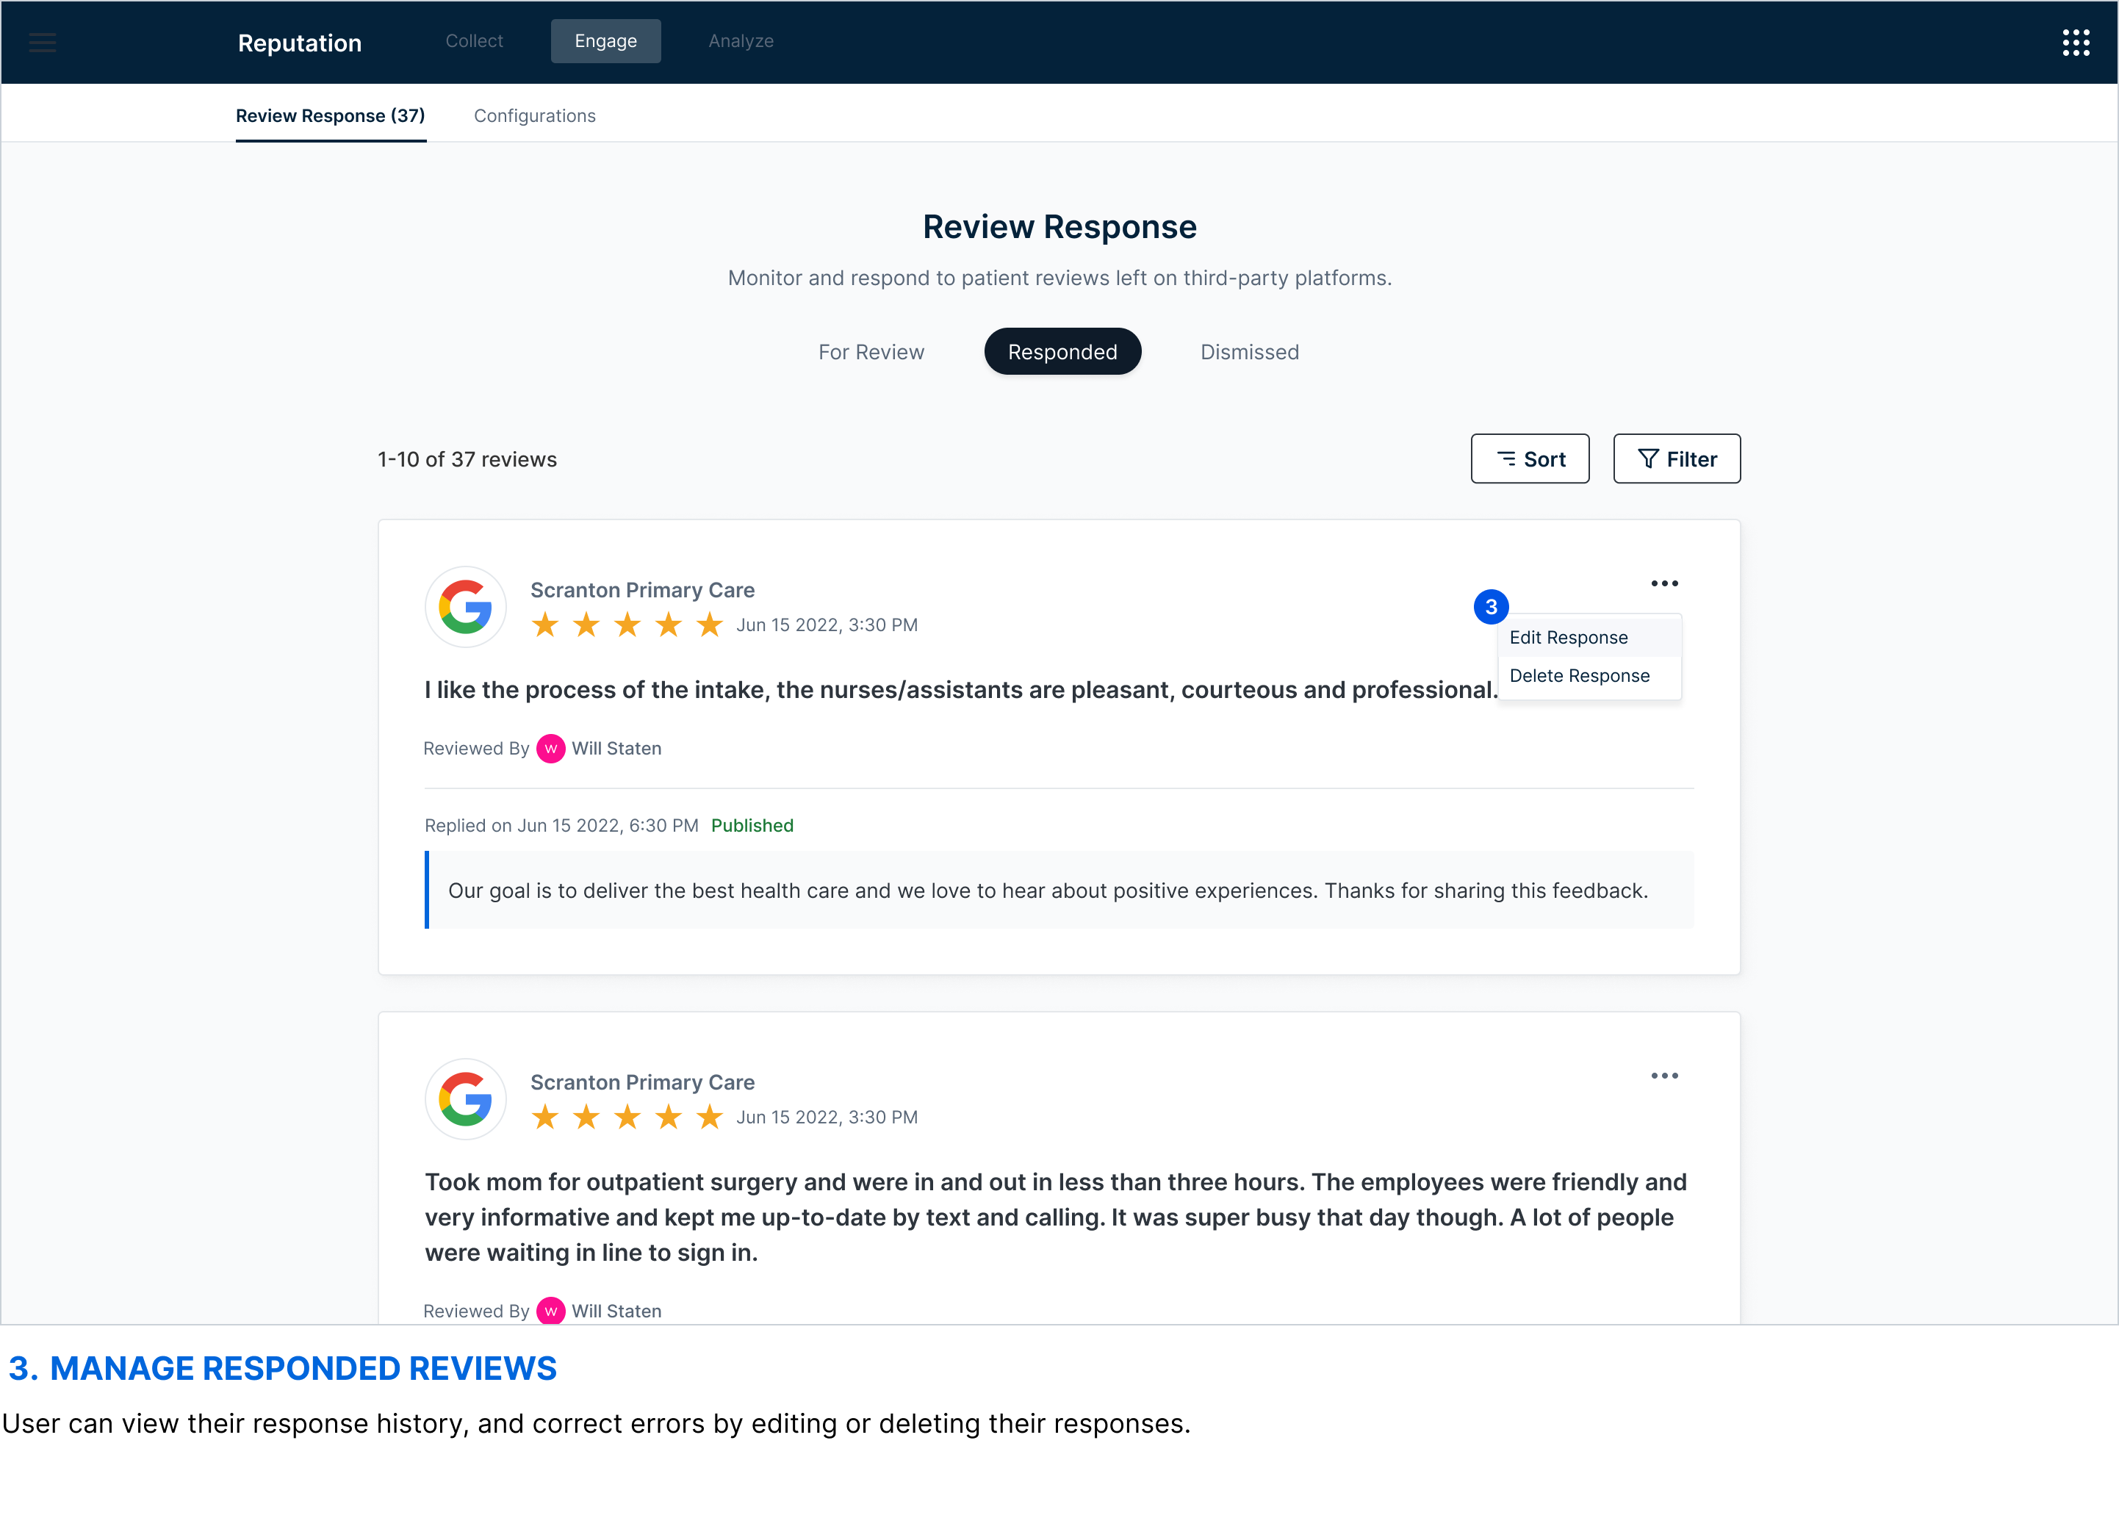Click the blue step 3 badge

1491,606
